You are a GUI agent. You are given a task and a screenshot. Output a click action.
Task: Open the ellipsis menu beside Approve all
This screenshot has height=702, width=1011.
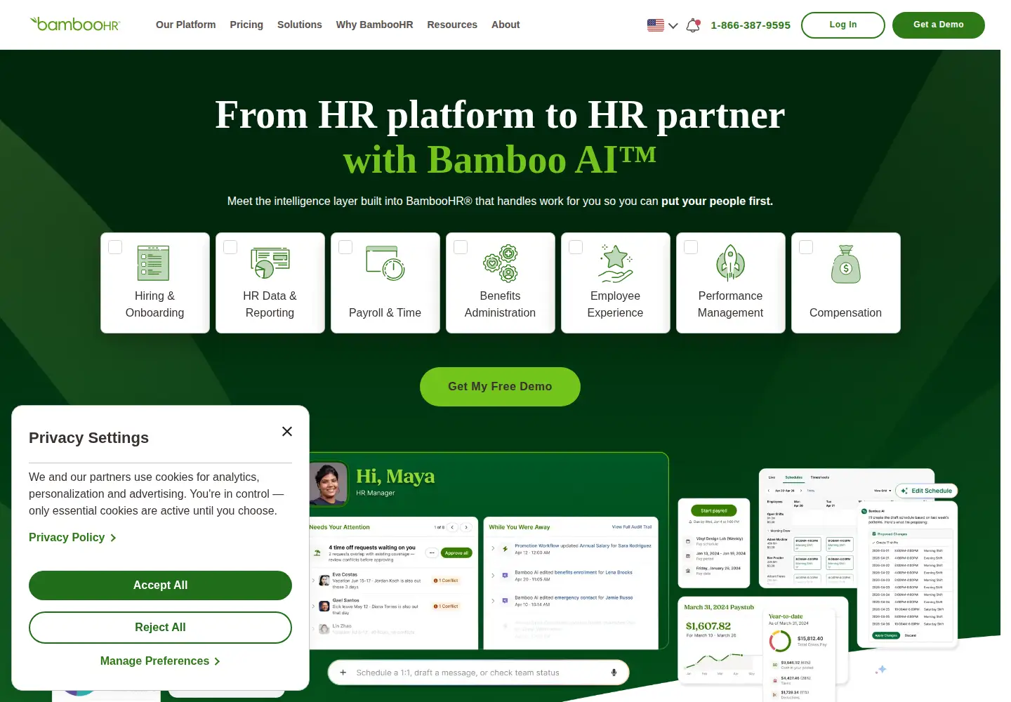tap(432, 552)
